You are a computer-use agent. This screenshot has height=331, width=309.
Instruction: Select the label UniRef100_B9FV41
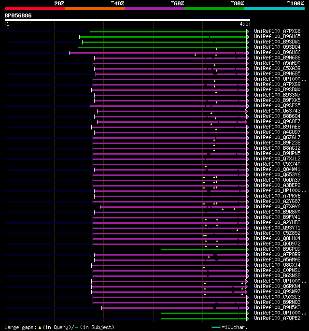point(277,217)
